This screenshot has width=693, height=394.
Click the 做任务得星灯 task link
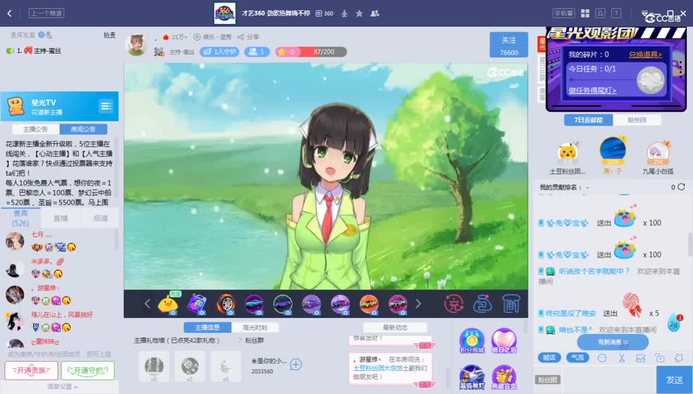(592, 91)
